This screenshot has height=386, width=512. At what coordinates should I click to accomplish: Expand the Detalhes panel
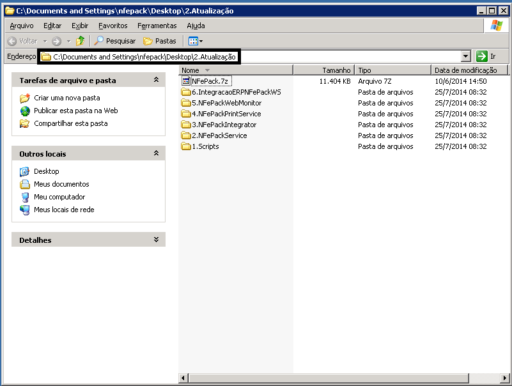(156, 240)
